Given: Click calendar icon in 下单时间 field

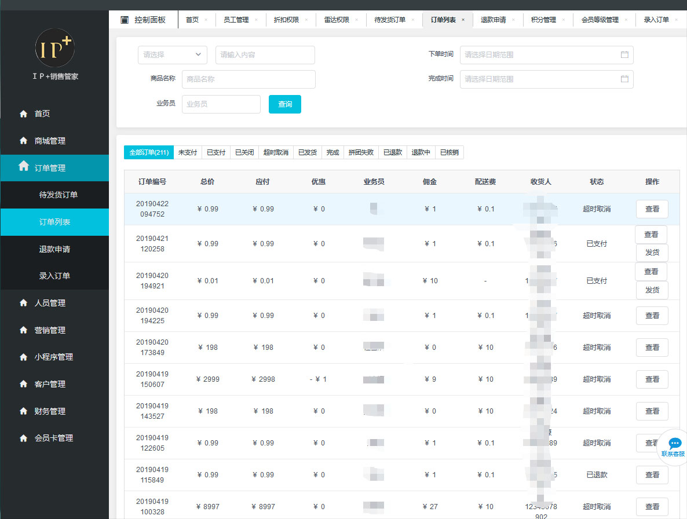Looking at the screenshot, I should [x=624, y=55].
